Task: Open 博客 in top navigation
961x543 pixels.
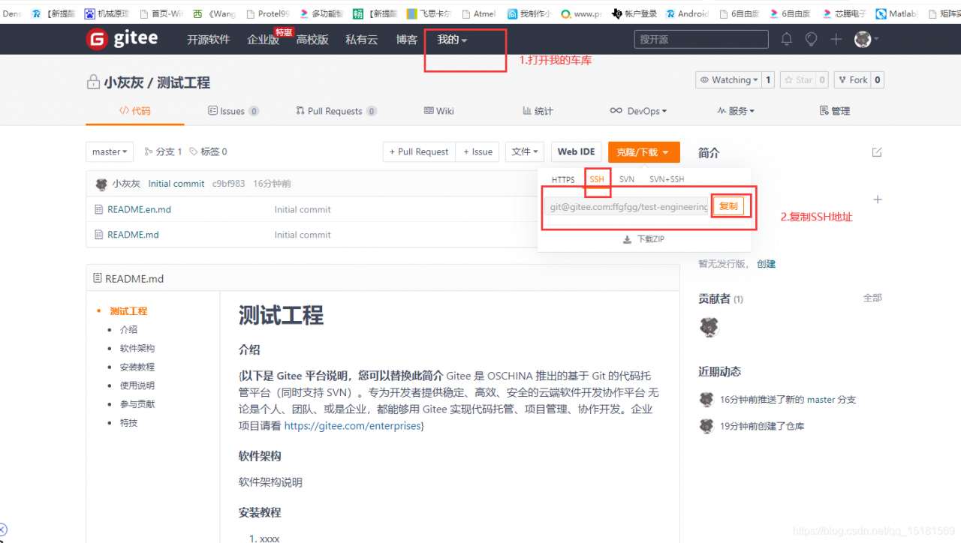Action: click(x=406, y=39)
